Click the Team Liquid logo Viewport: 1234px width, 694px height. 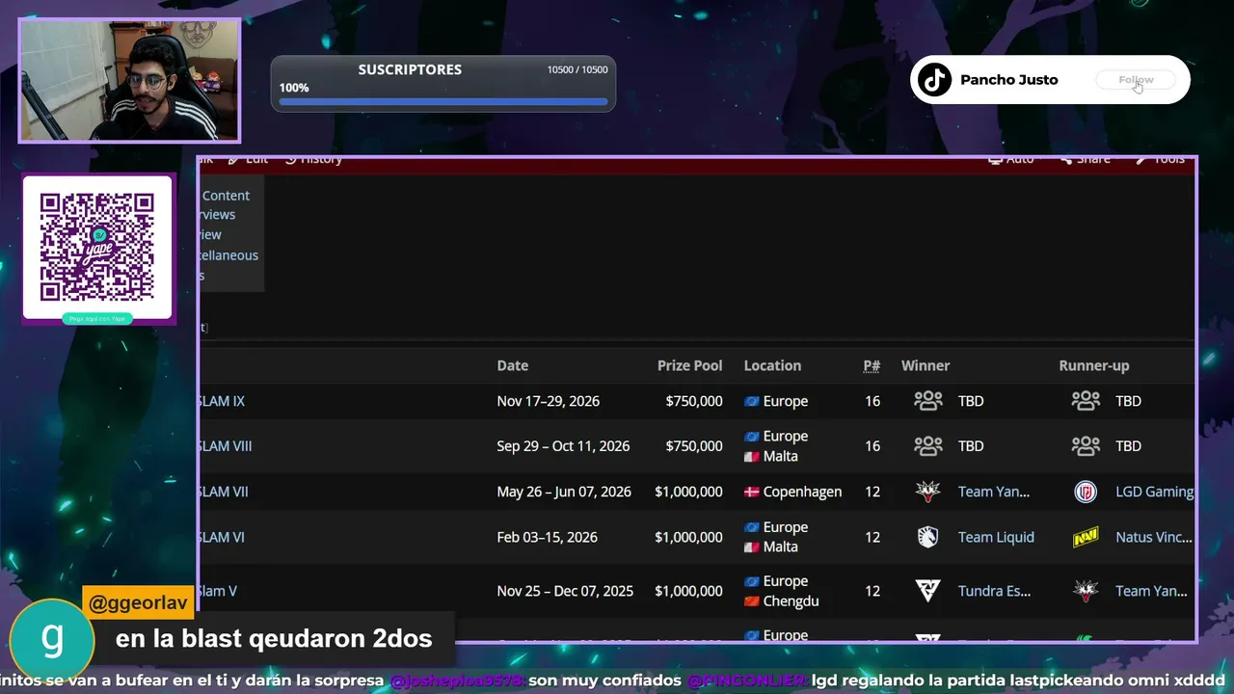coord(928,537)
